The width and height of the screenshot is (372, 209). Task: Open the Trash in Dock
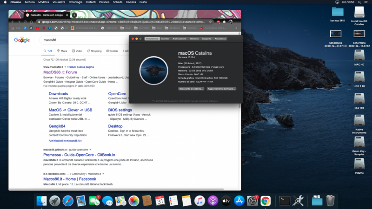(x=330, y=201)
